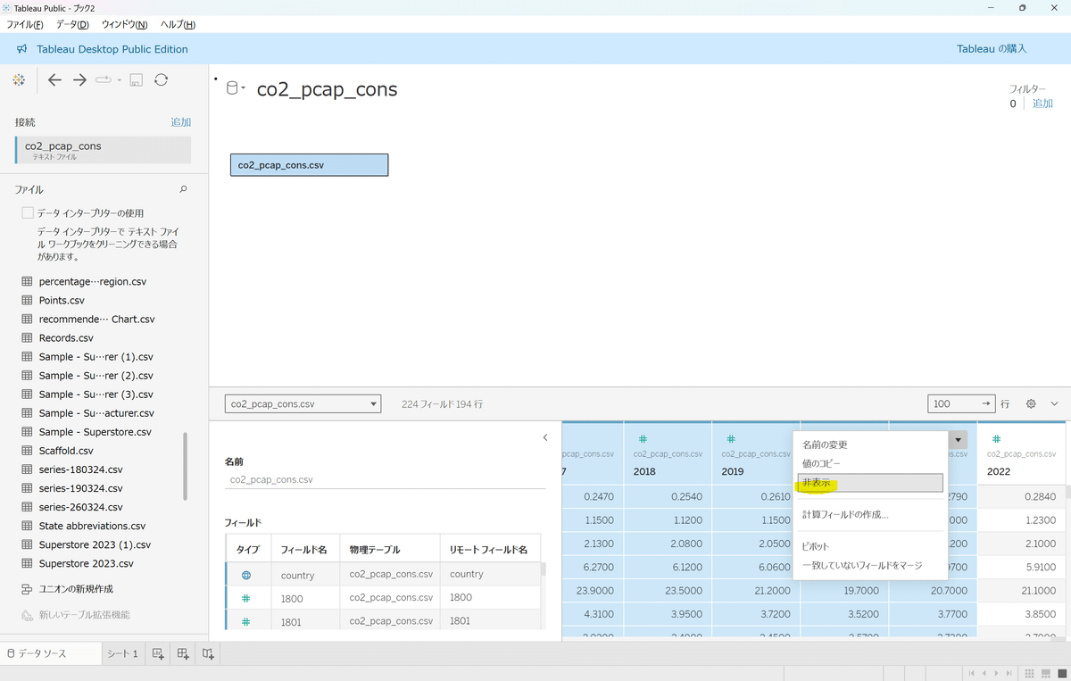Select series-190324.csv file

point(81,488)
